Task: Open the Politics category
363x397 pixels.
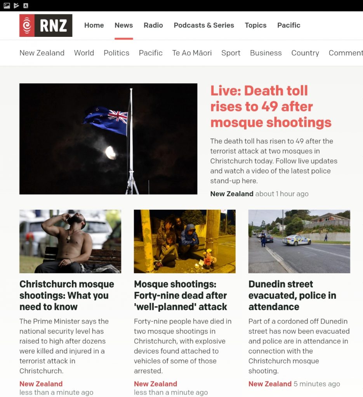Action: tap(116, 53)
